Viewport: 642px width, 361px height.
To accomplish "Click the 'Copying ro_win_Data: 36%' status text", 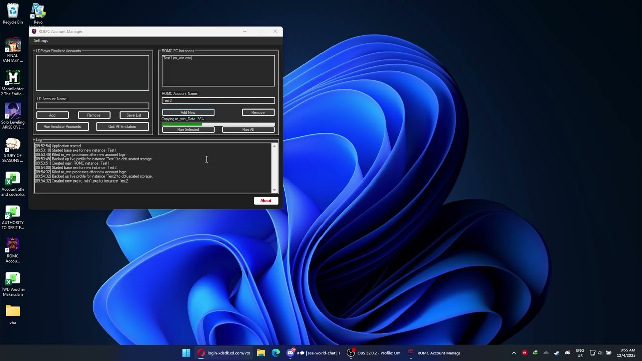I will 183,119.
